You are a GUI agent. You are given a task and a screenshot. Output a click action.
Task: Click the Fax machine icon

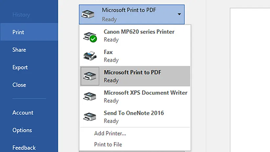[90, 56]
